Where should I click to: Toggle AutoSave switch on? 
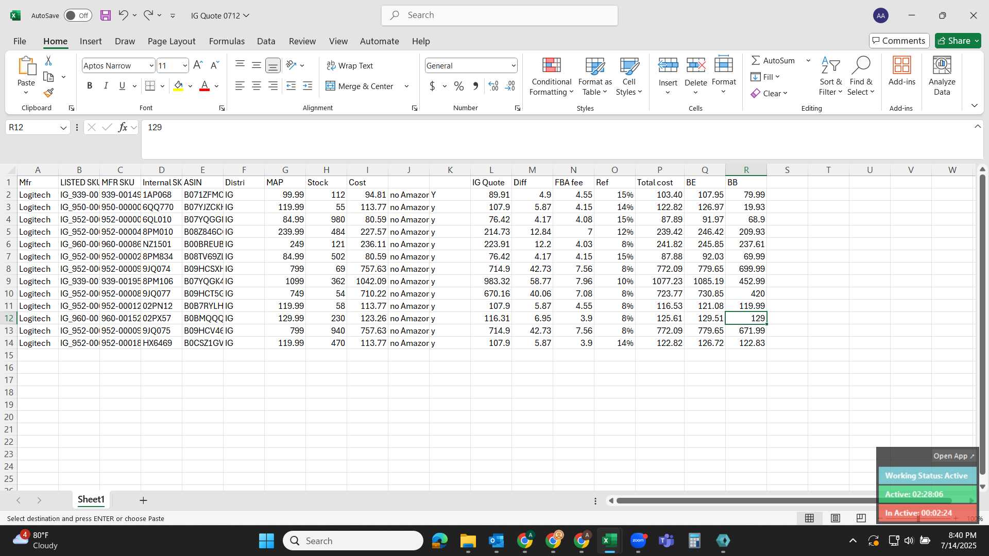pyautogui.click(x=78, y=15)
